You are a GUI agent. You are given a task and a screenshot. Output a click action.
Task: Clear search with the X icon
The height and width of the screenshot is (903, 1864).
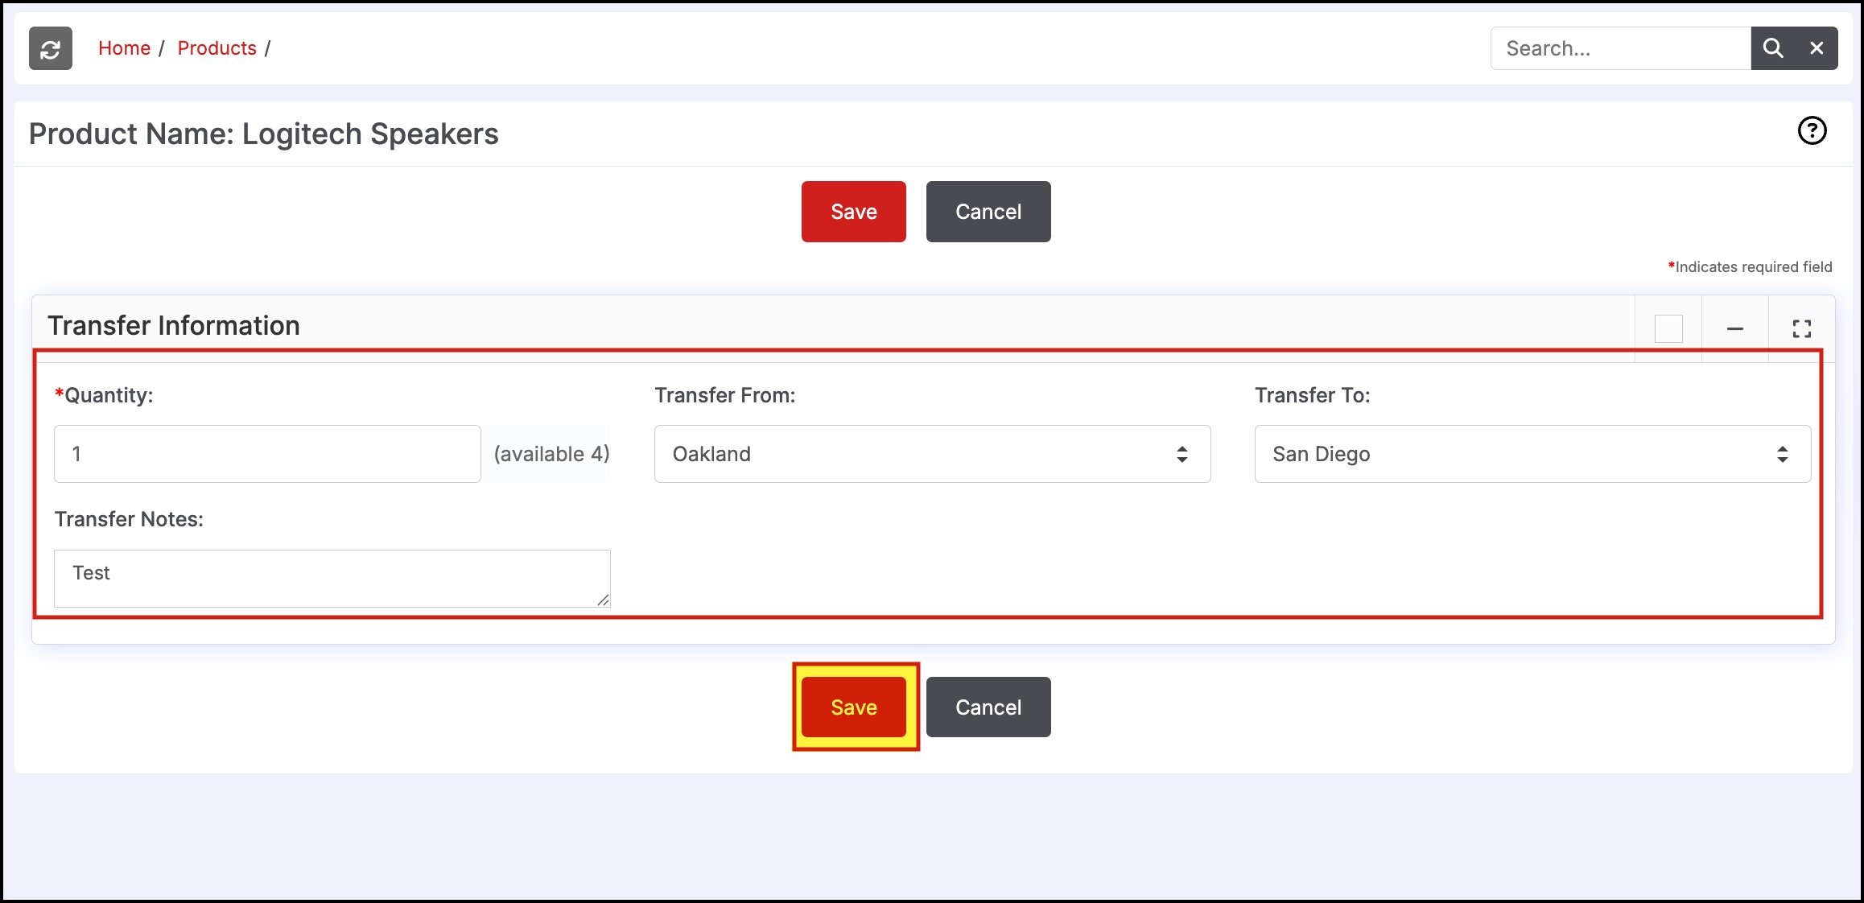(x=1817, y=48)
